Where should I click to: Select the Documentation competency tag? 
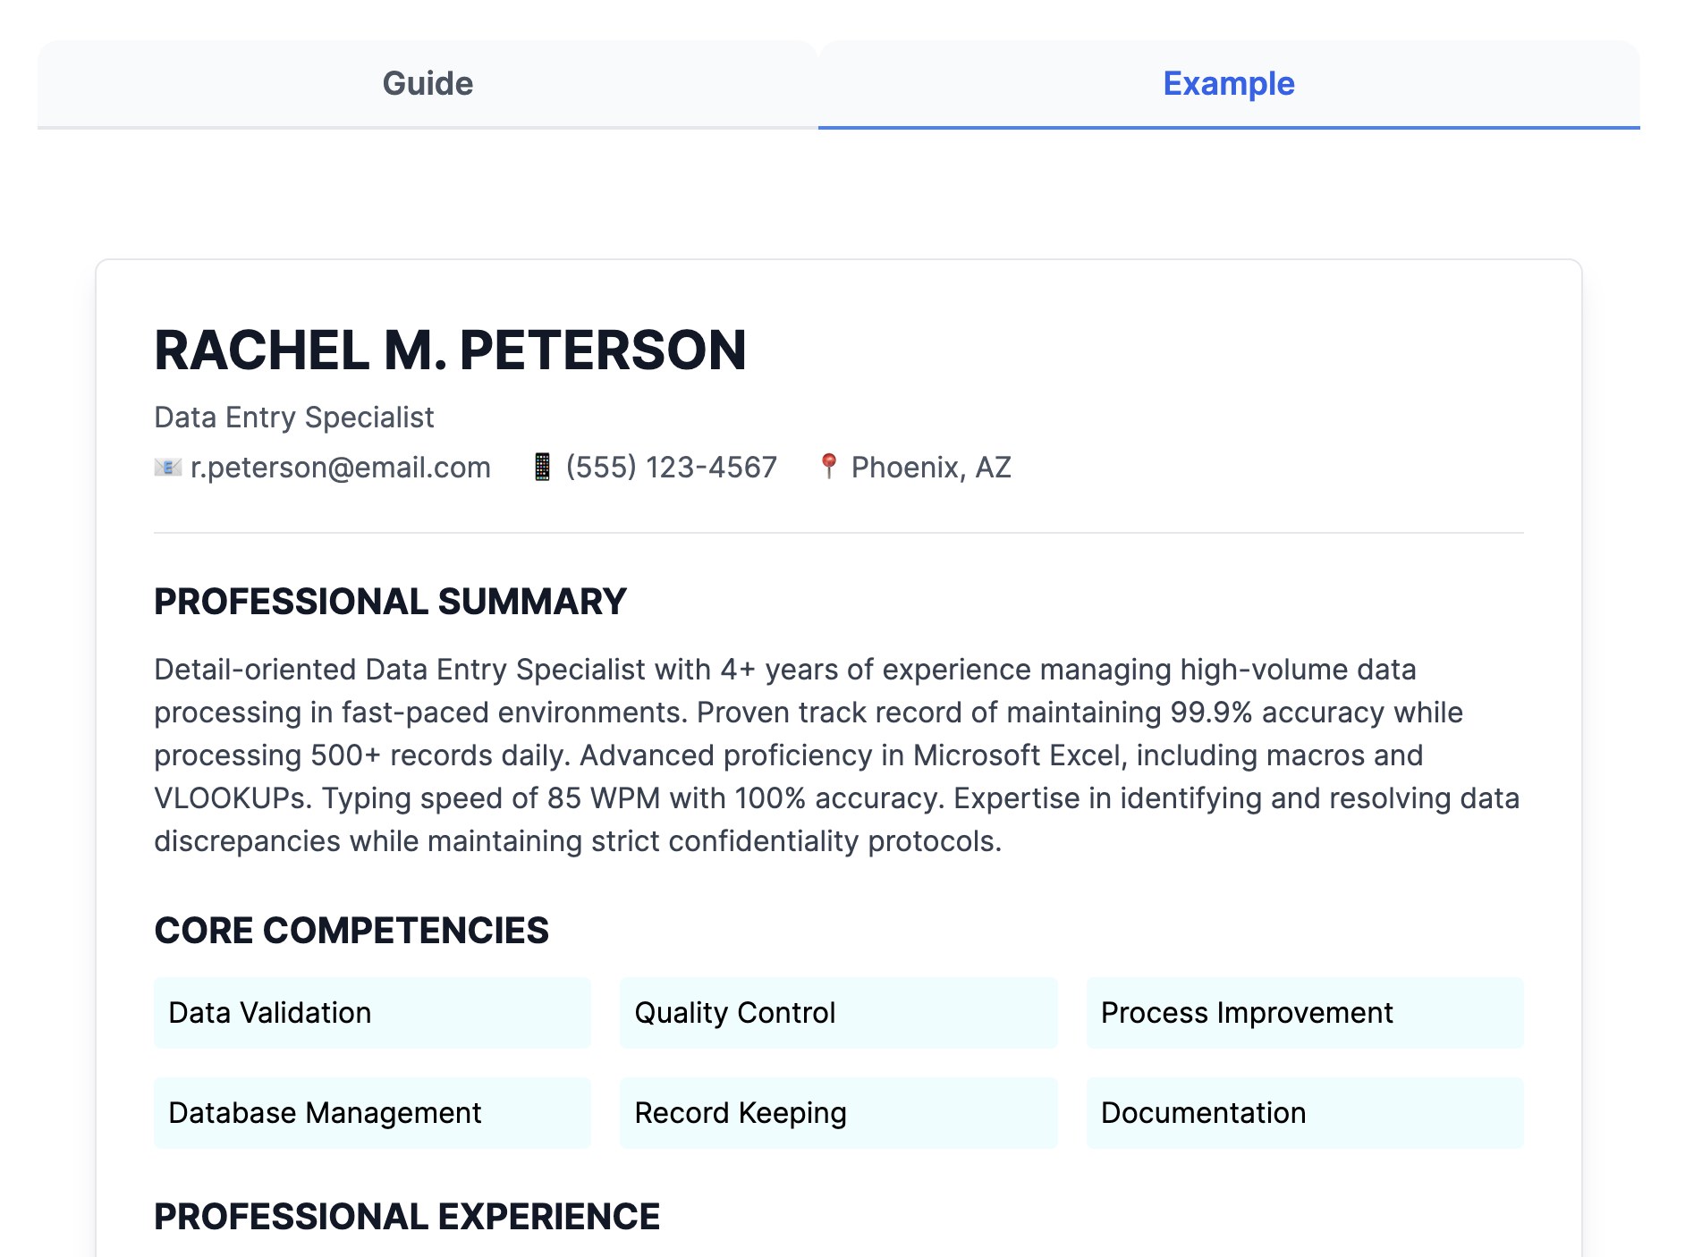[1304, 1113]
